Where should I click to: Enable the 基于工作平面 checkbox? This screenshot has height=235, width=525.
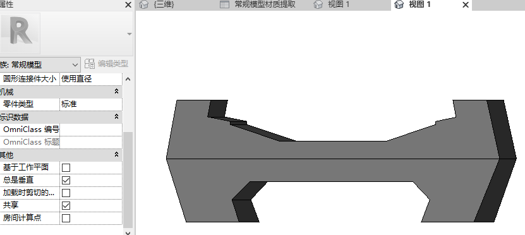[66, 167]
